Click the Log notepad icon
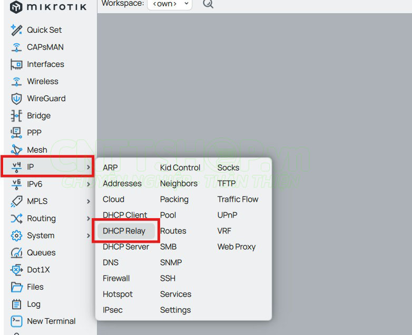This screenshot has width=412, height=335. point(16,304)
